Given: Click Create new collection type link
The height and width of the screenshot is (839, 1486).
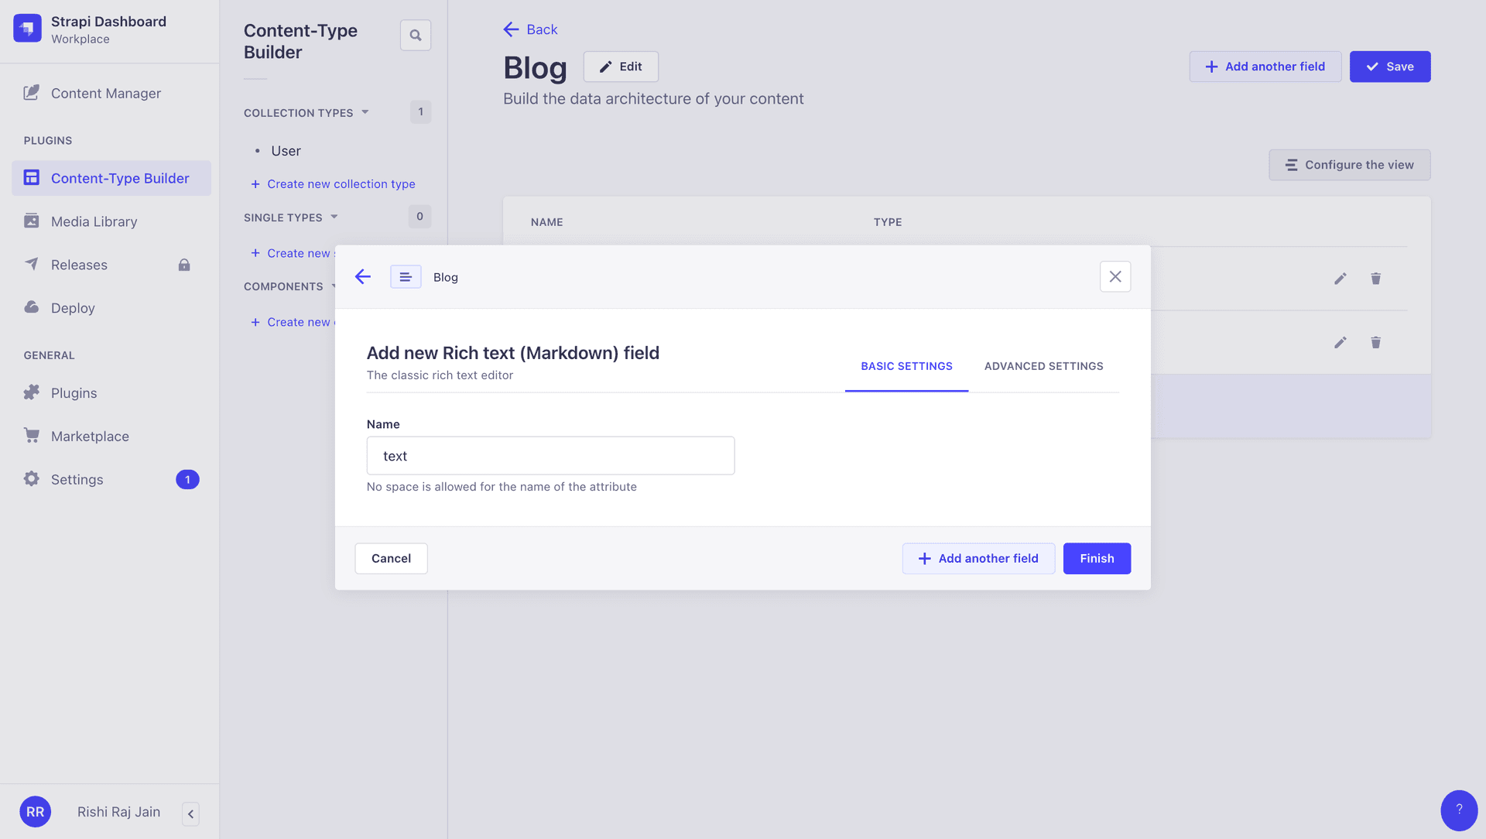Looking at the screenshot, I should coord(341,184).
